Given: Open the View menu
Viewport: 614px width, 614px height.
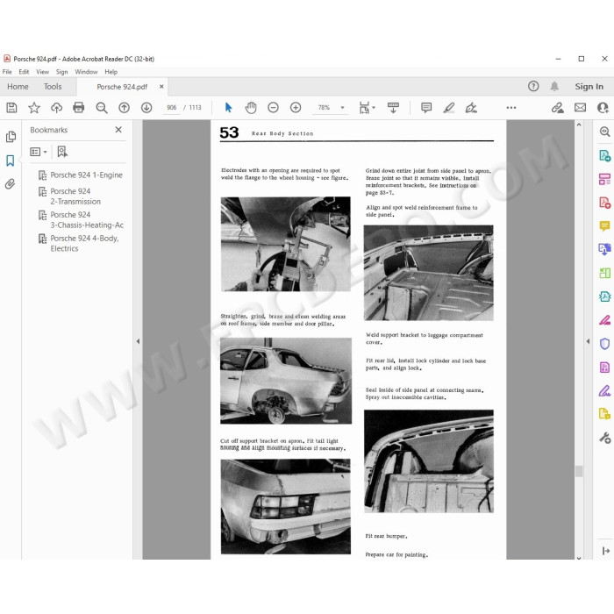Looking at the screenshot, I should tap(42, 72).
